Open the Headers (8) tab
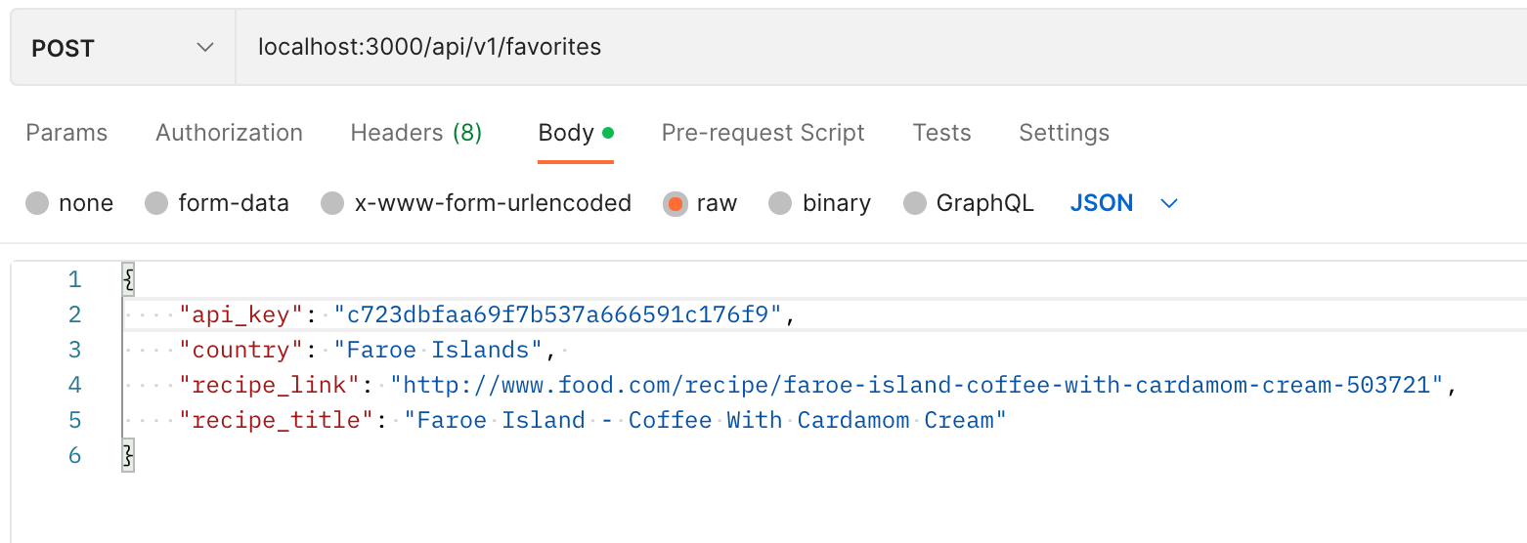 (416, 133)
